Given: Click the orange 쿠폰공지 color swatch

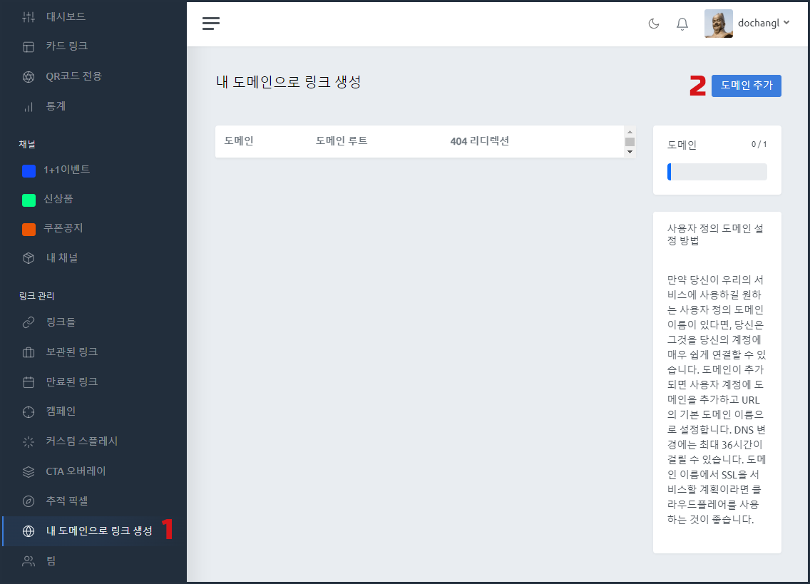Looking at the screenshot, I should click(29, 229).
